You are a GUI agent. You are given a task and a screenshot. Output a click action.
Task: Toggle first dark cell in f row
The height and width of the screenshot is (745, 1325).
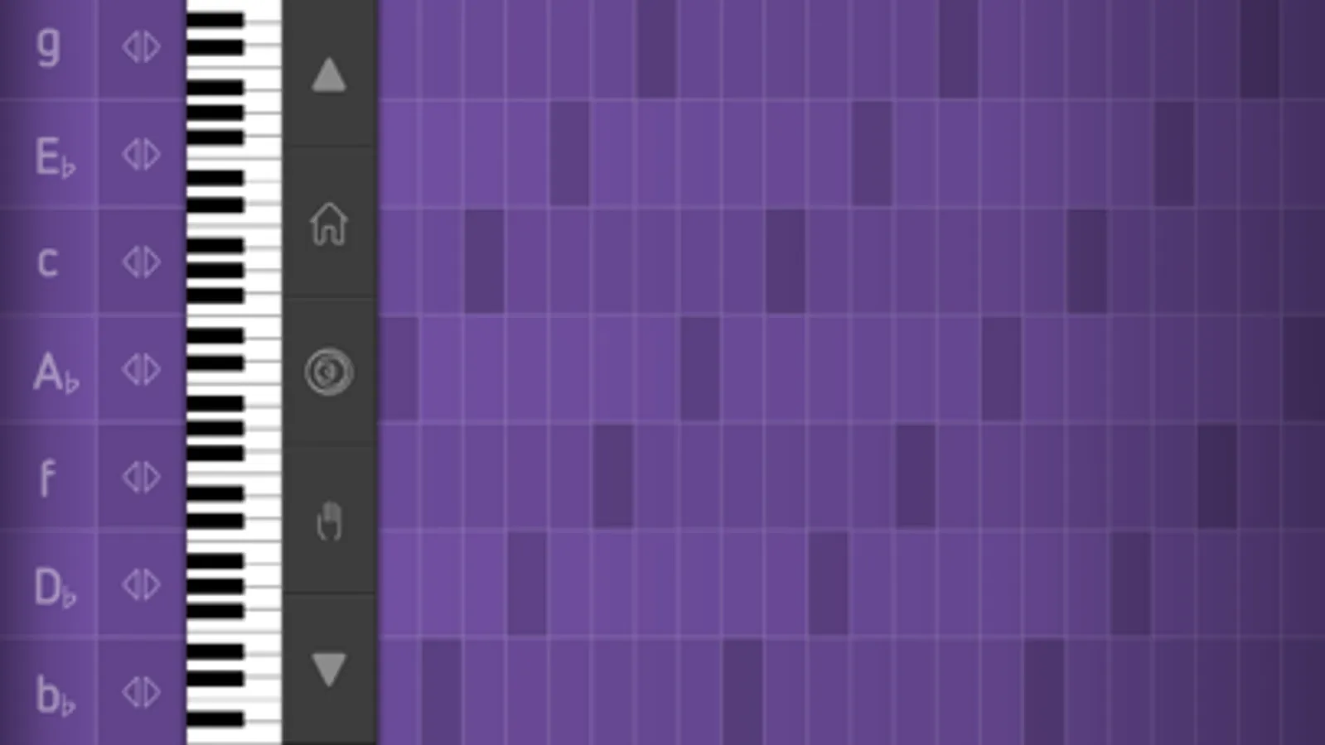tap(613, 477)
